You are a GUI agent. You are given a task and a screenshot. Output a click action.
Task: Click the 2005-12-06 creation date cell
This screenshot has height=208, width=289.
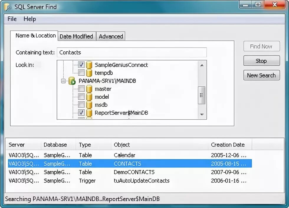coord(229,155)
